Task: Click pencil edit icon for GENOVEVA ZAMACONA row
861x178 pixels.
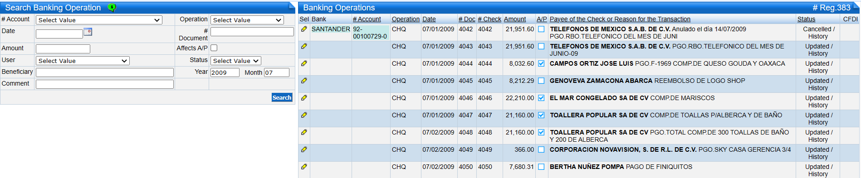Action: click(304, 81)
